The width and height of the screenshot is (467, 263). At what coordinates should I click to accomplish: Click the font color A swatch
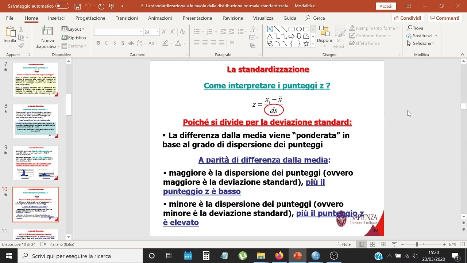point(178,43)
